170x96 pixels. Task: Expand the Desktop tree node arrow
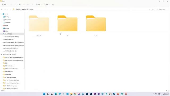pyautogui.click(x=2, y=17)
